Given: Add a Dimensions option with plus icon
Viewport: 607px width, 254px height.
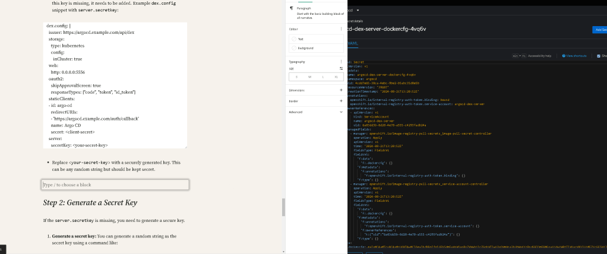Looking at the screenshot, I should point(341,90).
